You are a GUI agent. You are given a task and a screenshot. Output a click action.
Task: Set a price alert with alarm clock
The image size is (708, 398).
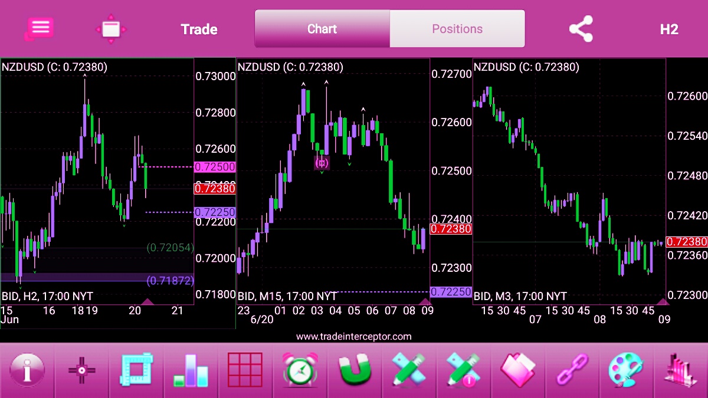point(300,370)
